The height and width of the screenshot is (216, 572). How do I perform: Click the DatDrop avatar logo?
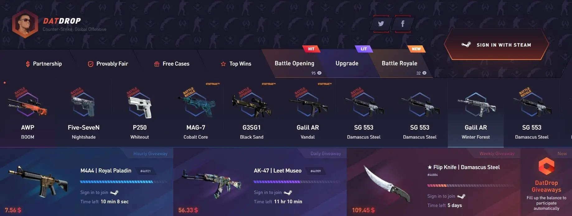25,24
